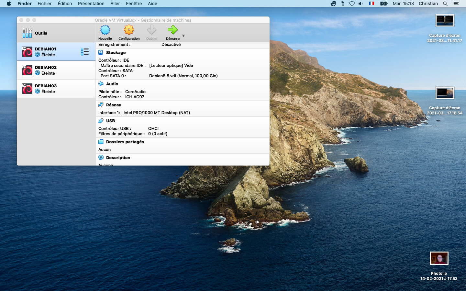This screenshot has height=291, width=466.
Task: Click the Wi-Fi status icon
Action: pos(352,4)
